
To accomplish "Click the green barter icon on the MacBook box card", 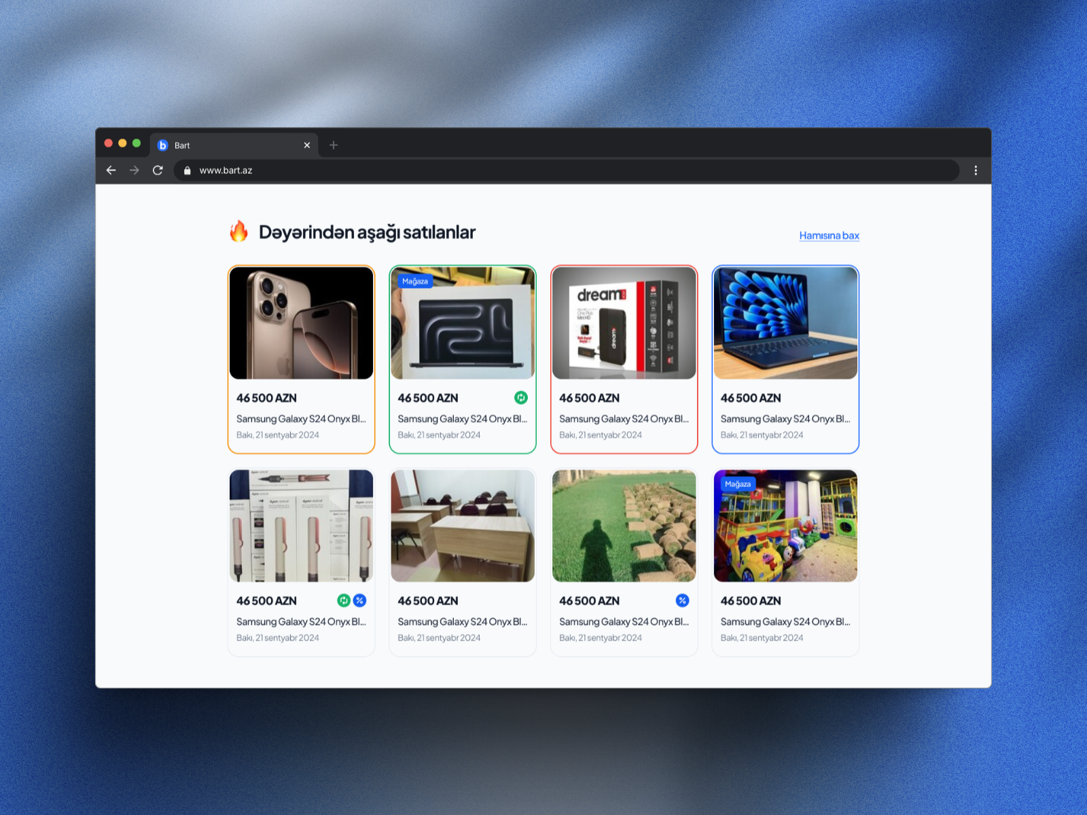I will tap(521, 398).
